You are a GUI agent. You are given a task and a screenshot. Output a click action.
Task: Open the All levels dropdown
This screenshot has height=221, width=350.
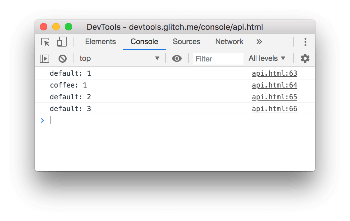(267, 58)
